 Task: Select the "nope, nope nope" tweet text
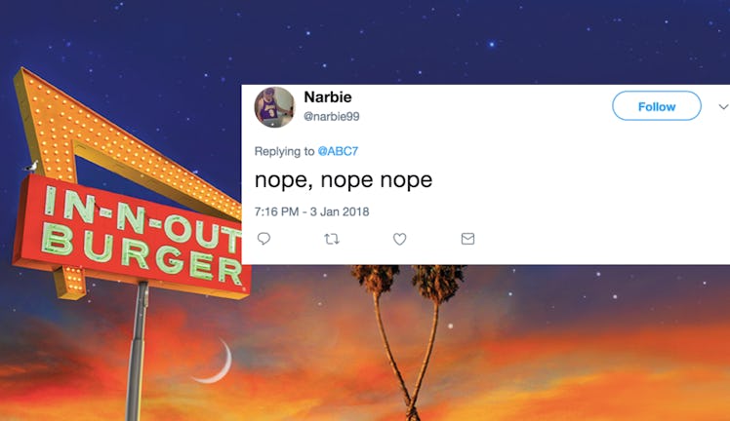(x=344, y=180)
